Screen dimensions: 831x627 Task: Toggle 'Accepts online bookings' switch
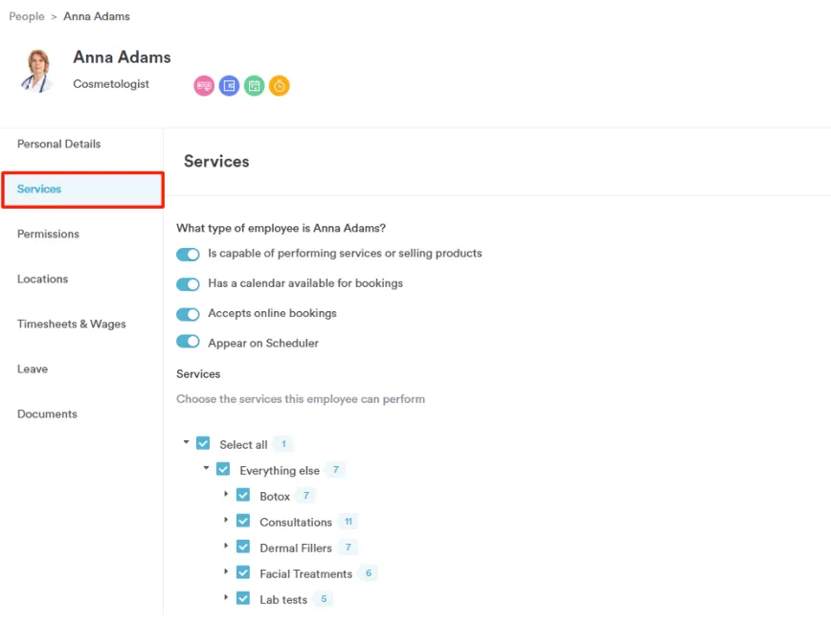click(188, 314)
